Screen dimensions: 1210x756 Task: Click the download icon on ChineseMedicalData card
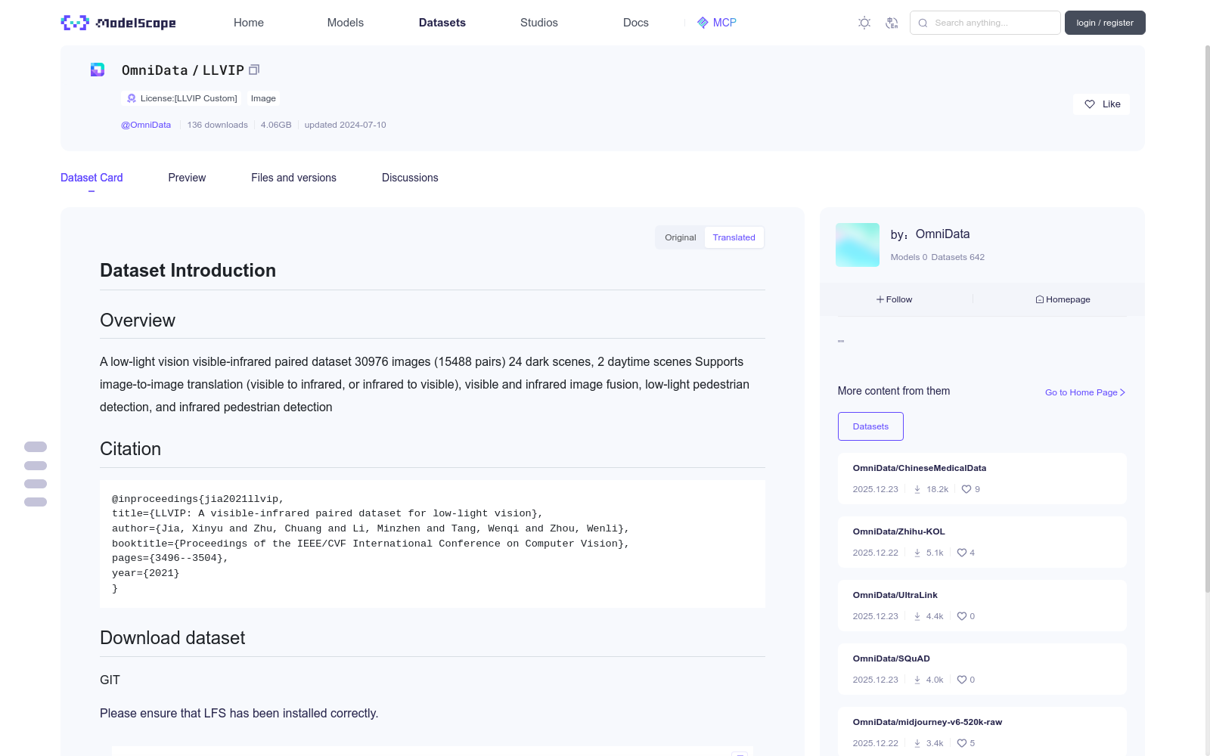(x=917, y=489)
